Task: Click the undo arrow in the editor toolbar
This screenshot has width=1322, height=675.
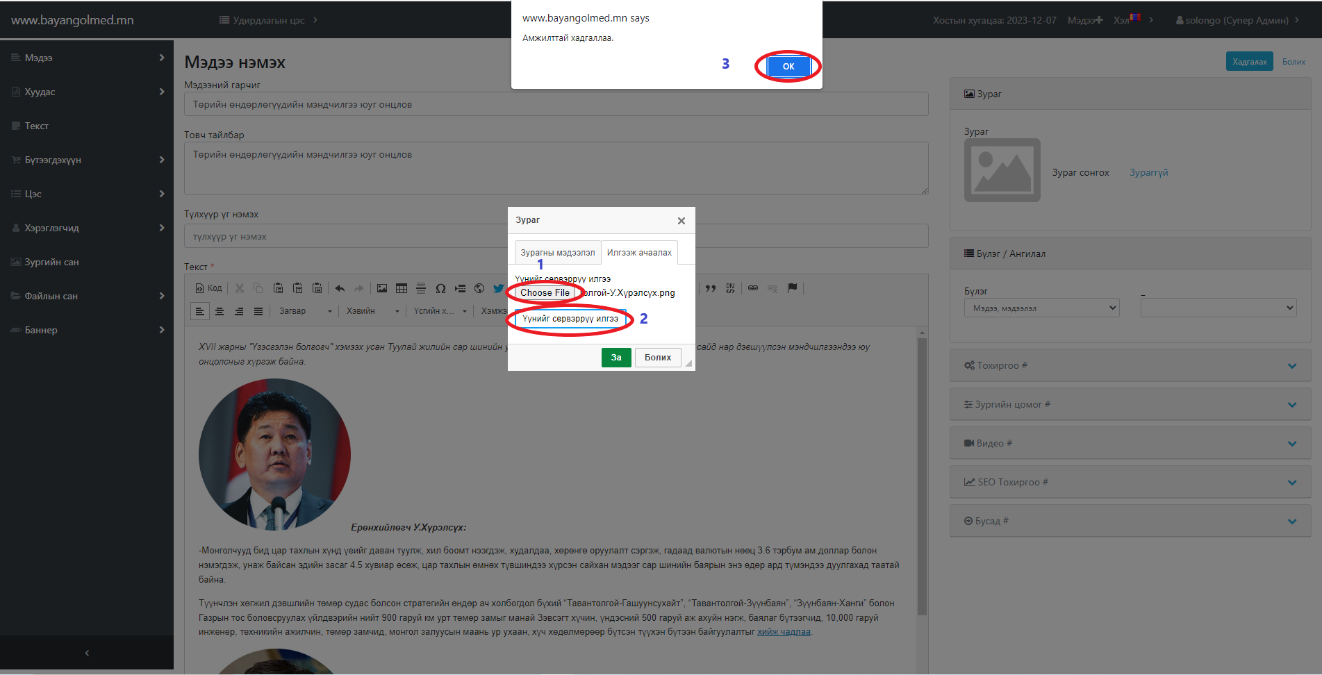Action: coord(340,288)
